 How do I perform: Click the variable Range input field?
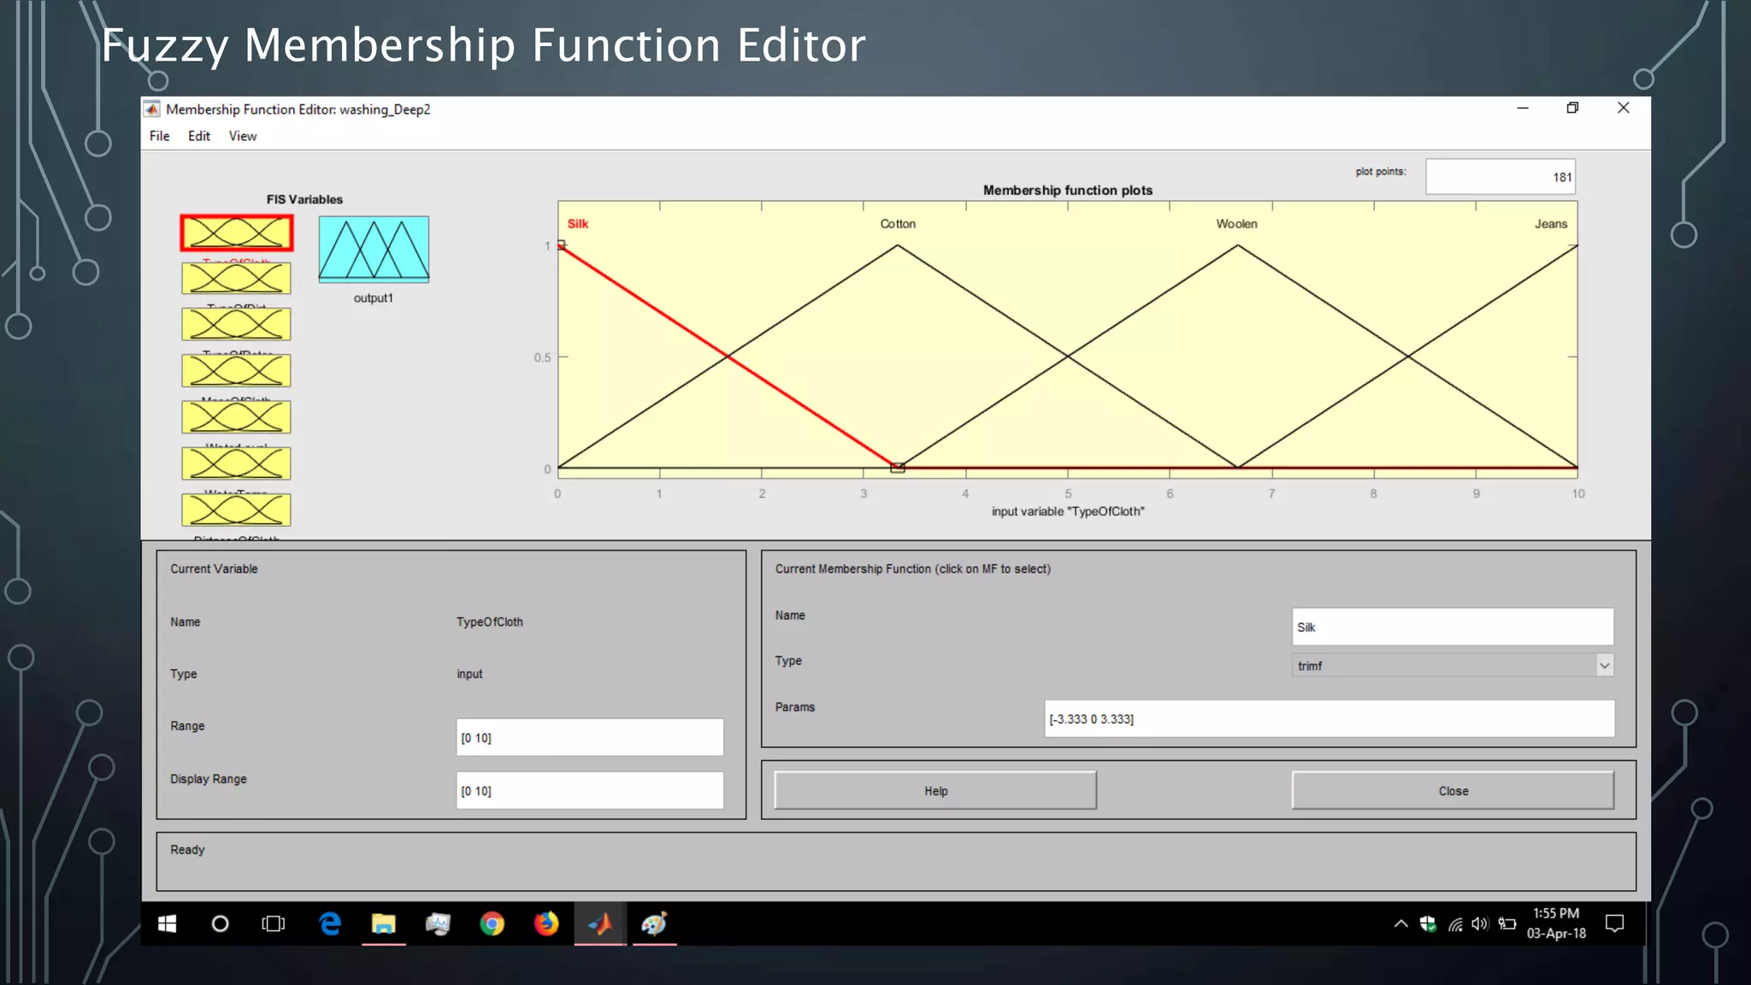[x=589, y=737]
